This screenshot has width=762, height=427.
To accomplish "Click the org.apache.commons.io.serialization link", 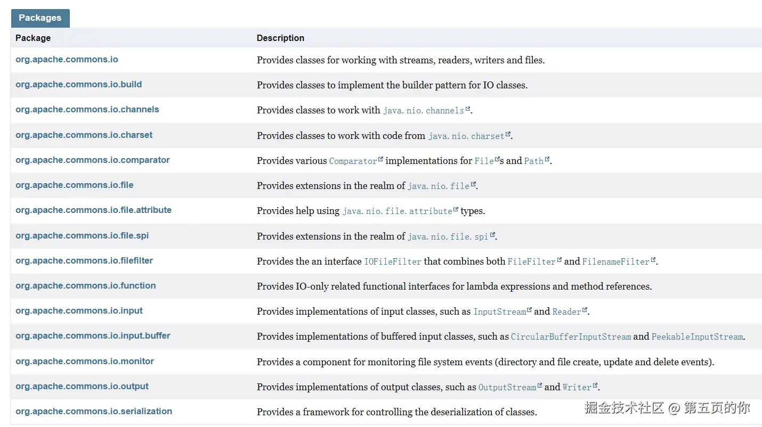I will click(x=94, y=412).
